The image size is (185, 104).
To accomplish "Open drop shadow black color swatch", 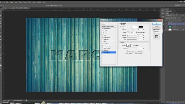I will click(x=141, y=27).
